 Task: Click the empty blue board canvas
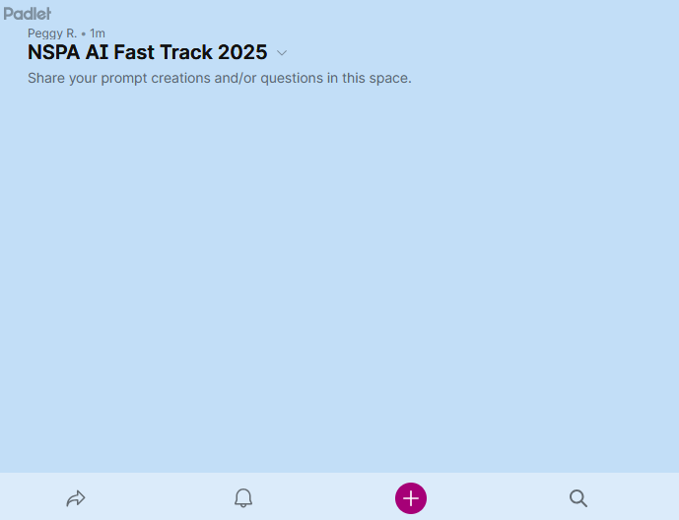click(339, 276)
